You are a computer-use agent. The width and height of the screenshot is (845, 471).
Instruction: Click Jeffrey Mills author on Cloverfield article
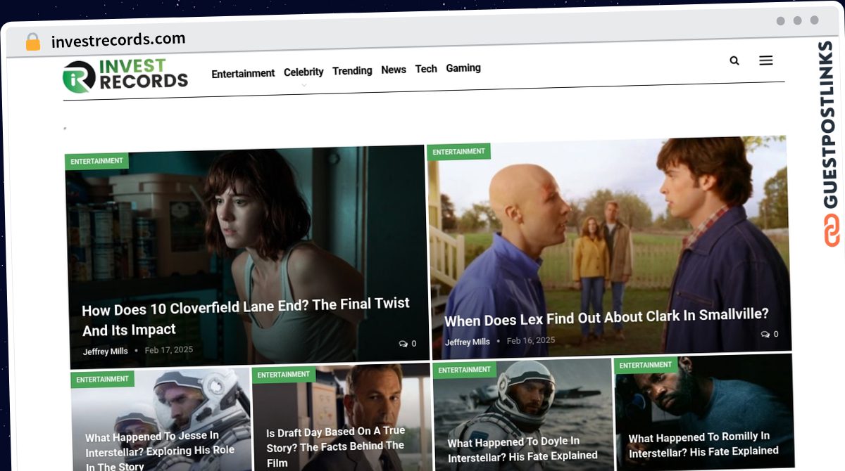[105, 351]
